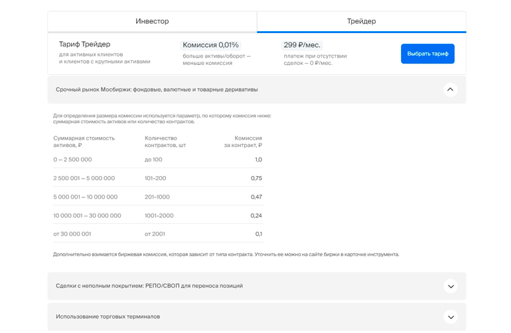Click the больше активы/оборот description text
Viewport: 511px width, 333px height.
[x=216, y=60]
